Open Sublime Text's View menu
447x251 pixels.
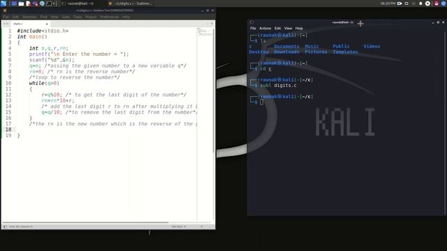pos(54,17)
